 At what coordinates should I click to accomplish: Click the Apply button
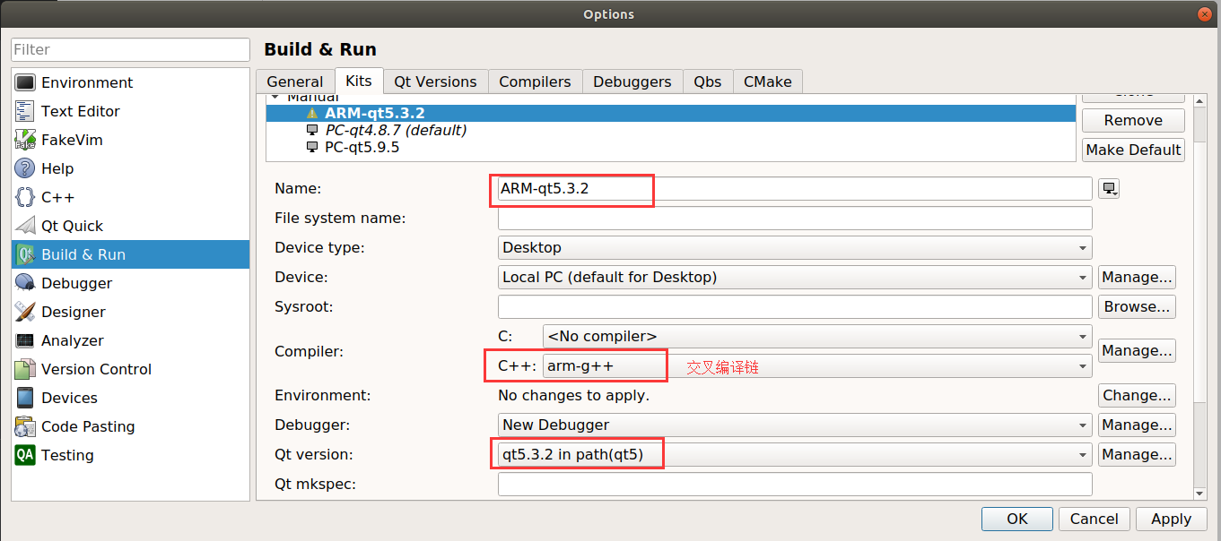[1171, 519]
